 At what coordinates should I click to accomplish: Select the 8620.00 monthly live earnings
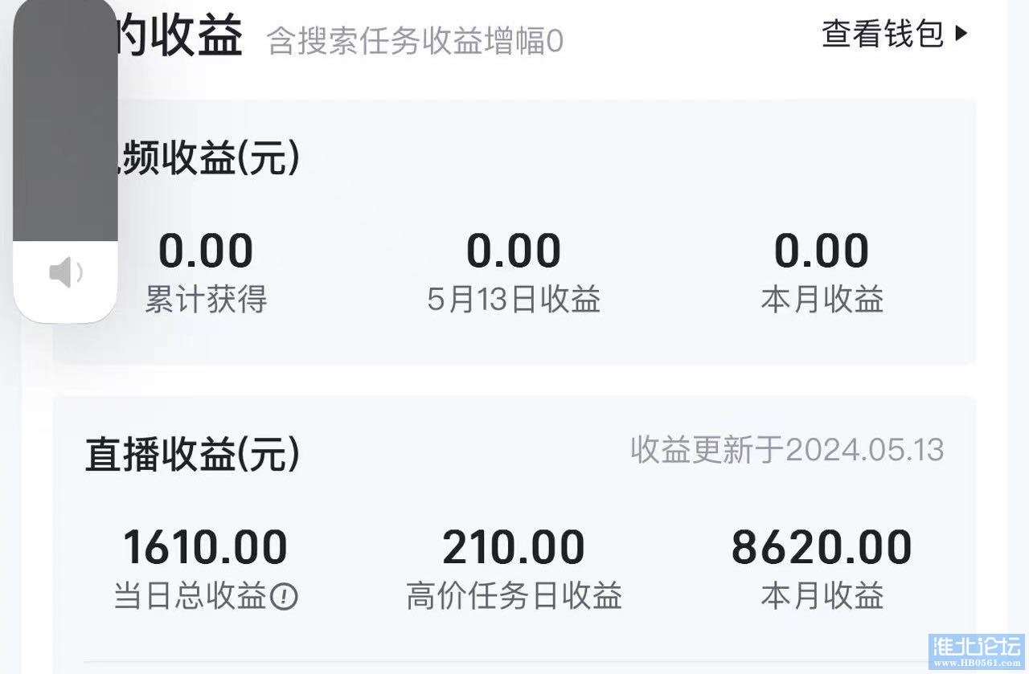[x=822, y=548]
